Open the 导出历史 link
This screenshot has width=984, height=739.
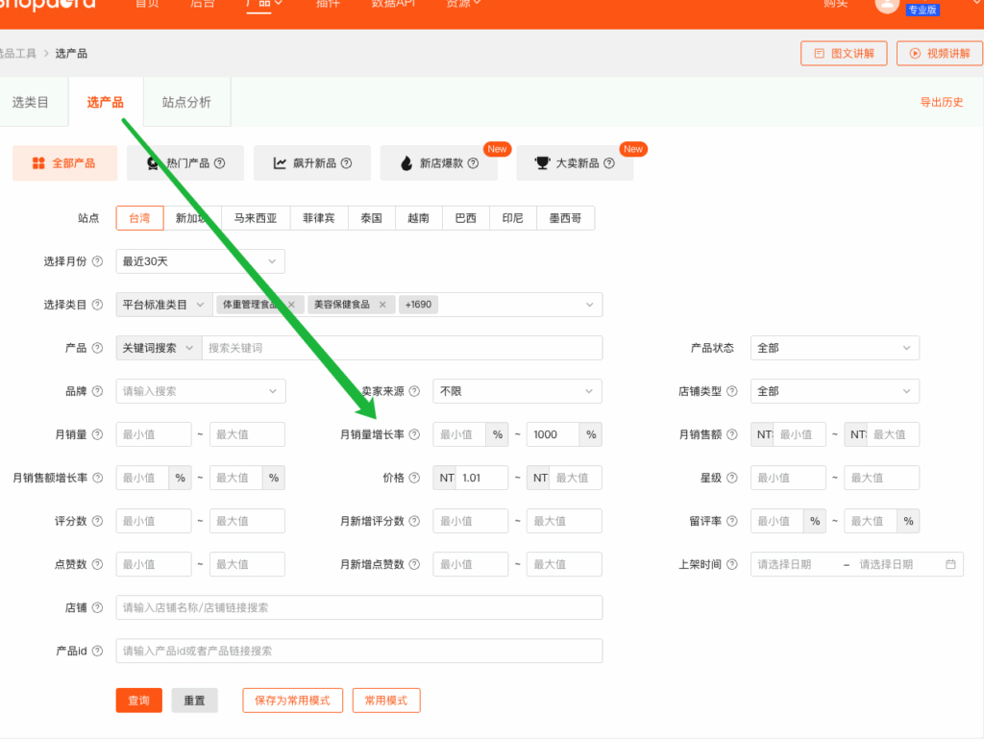tap(941, 102)
